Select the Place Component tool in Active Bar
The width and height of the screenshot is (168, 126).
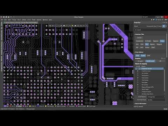click(x=64, y=26)
